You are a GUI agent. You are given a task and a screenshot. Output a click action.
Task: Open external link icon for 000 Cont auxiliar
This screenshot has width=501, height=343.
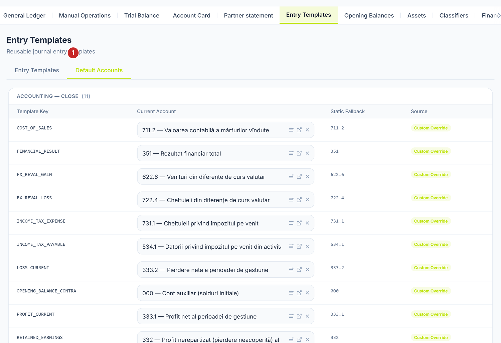[299, 293]
